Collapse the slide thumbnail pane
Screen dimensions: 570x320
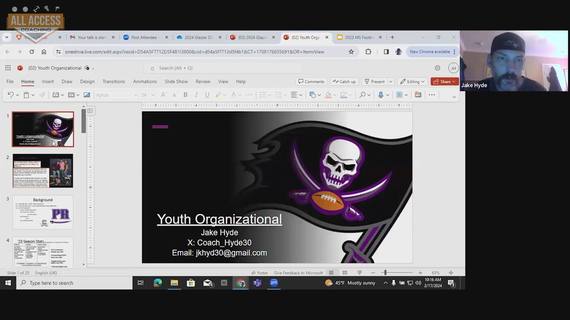click(90, 111)
